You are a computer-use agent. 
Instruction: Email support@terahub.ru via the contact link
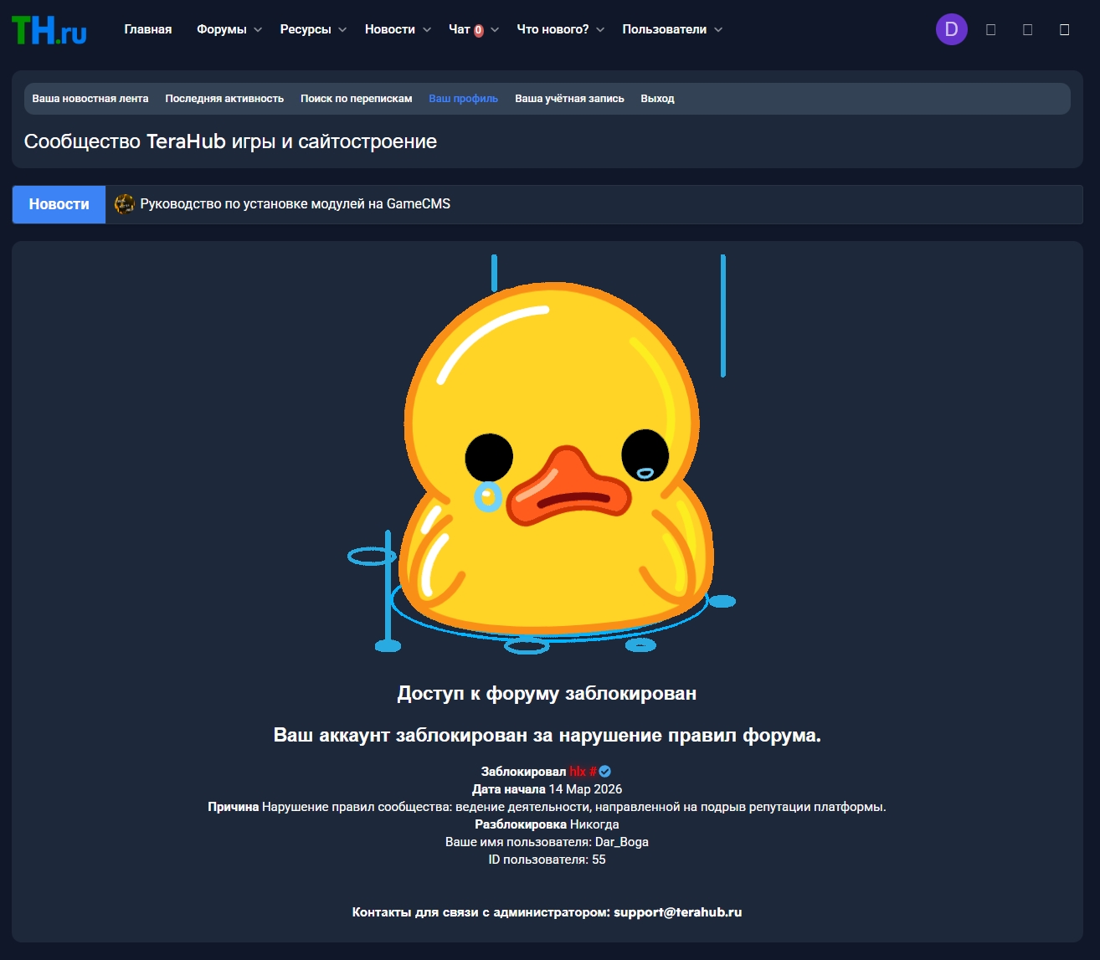pyautogui.click(x=678, y=912)
